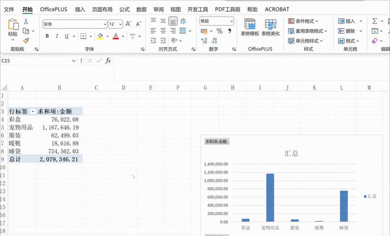Click the Fill down icon

[x=375, y=31]
